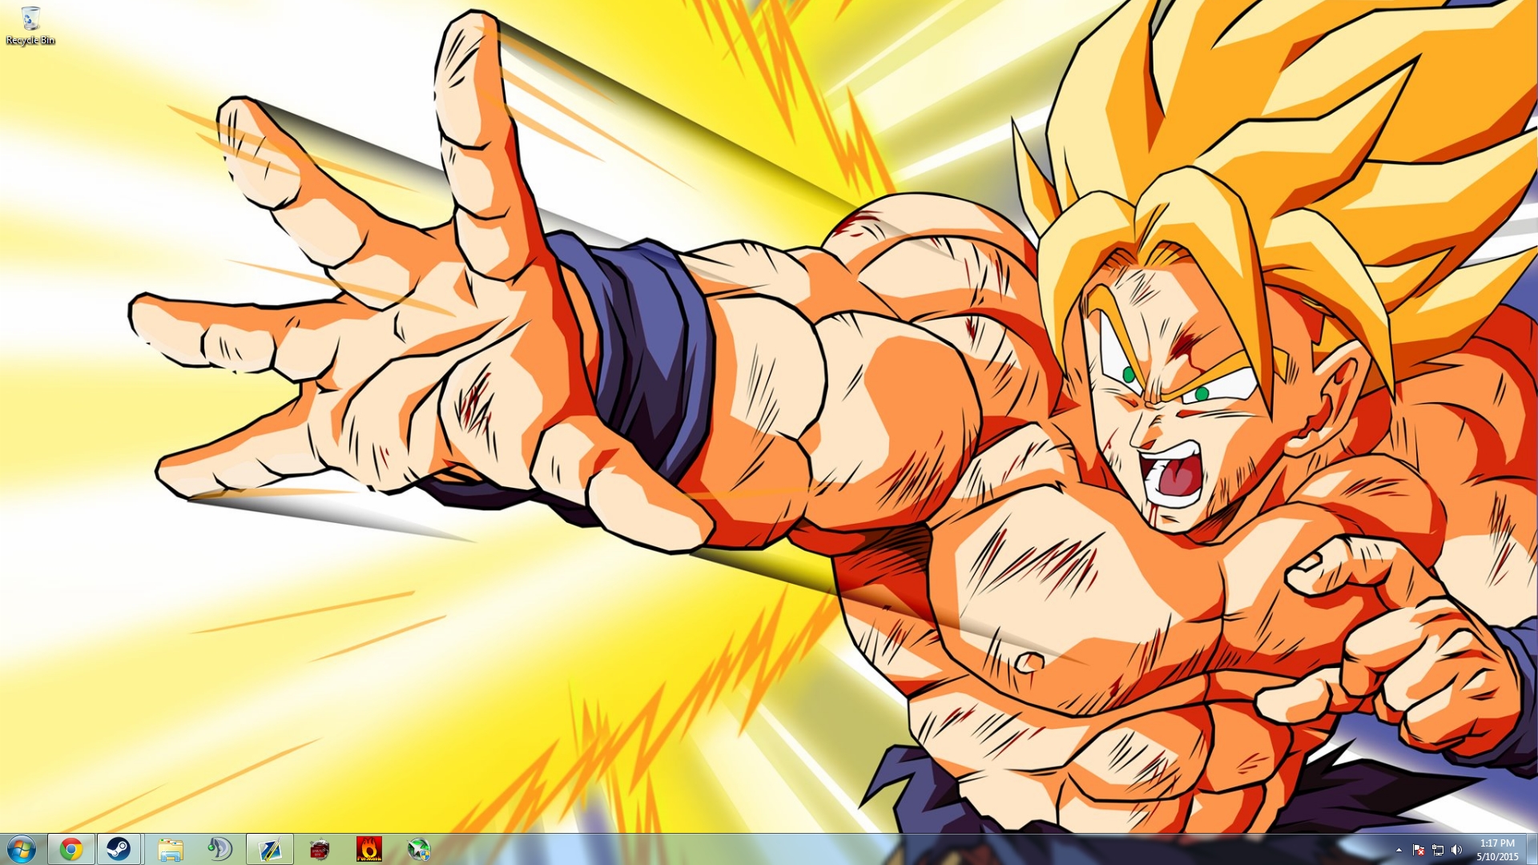Open Google Chrome from the taskbar
Screen dimensions: 1538x865
tap(71, 849)
